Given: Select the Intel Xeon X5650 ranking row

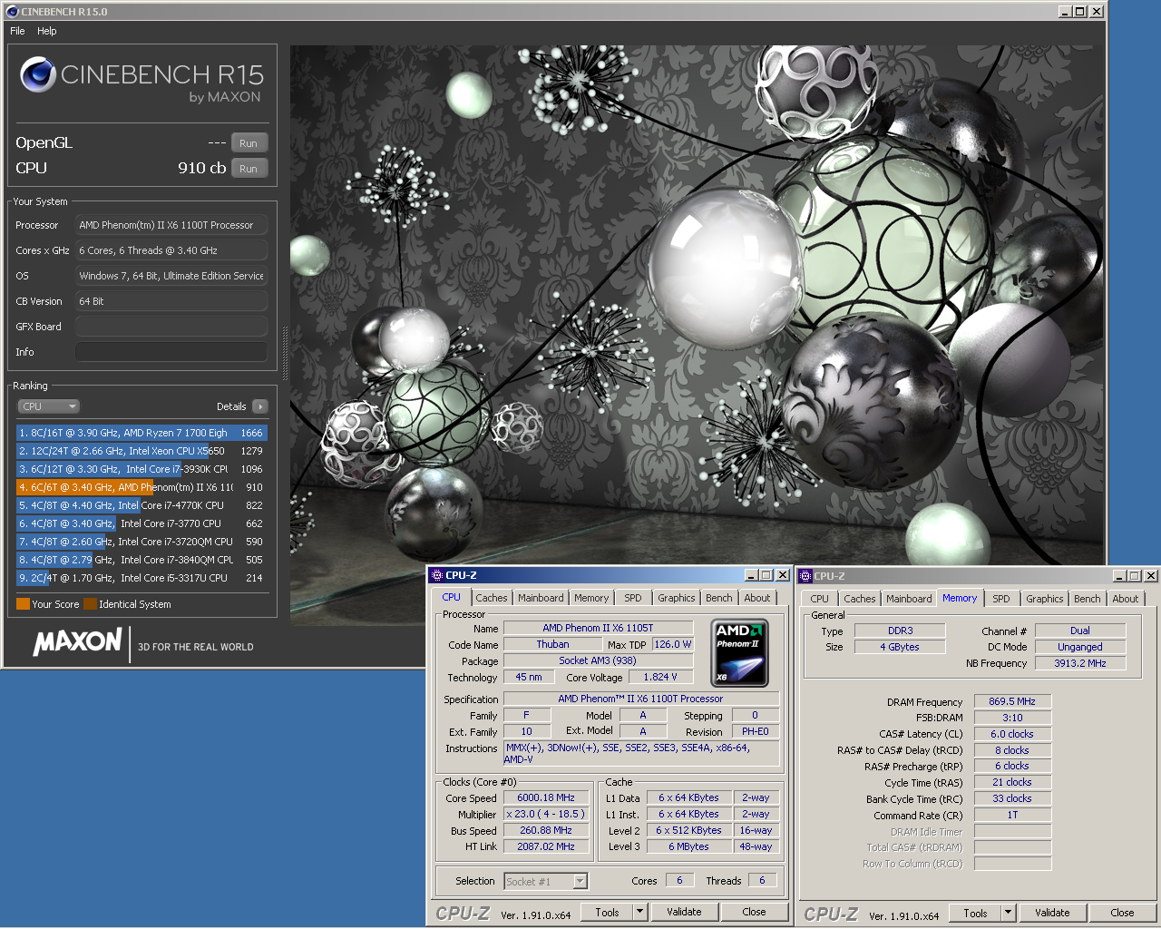Looking at the screenshot, I should pyautogui.click(x=141, y=451).
